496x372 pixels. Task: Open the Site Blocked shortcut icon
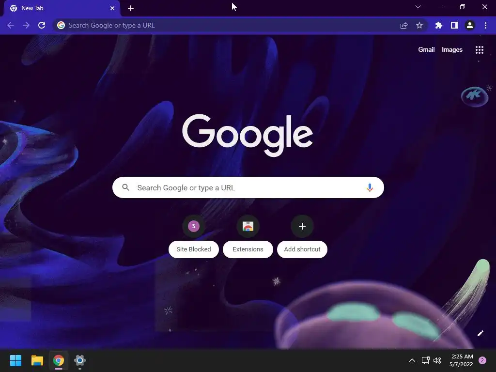[x=194, y=226]
